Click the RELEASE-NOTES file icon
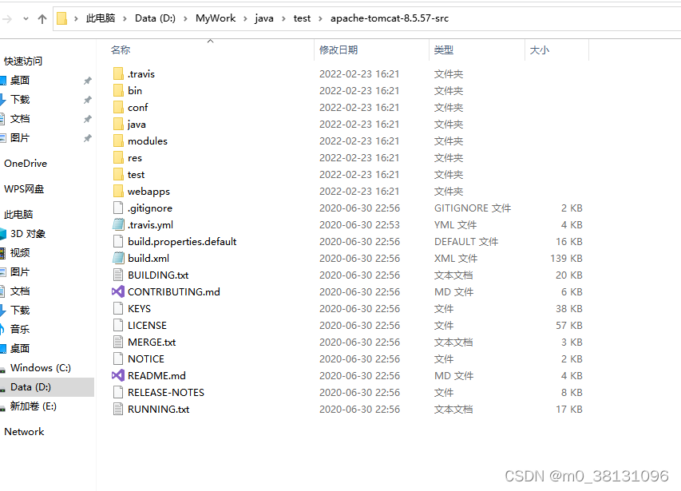The image size is (681, 491). click(x=118, y=393)
